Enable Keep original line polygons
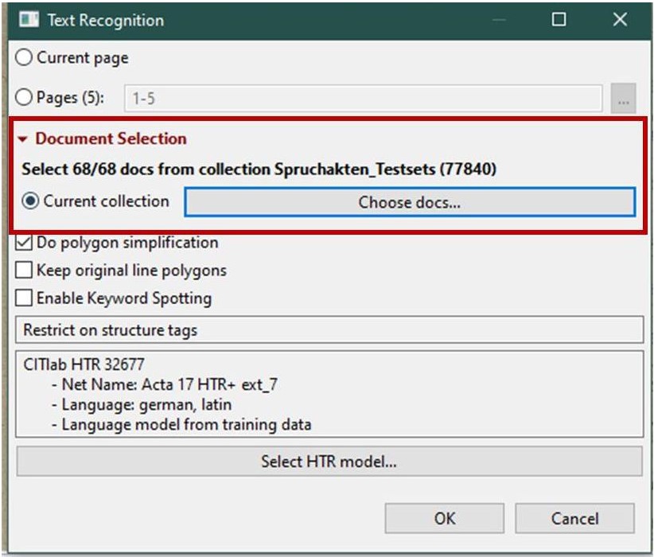The height and width of the screenshot is (557, 654). click(24, 270)
